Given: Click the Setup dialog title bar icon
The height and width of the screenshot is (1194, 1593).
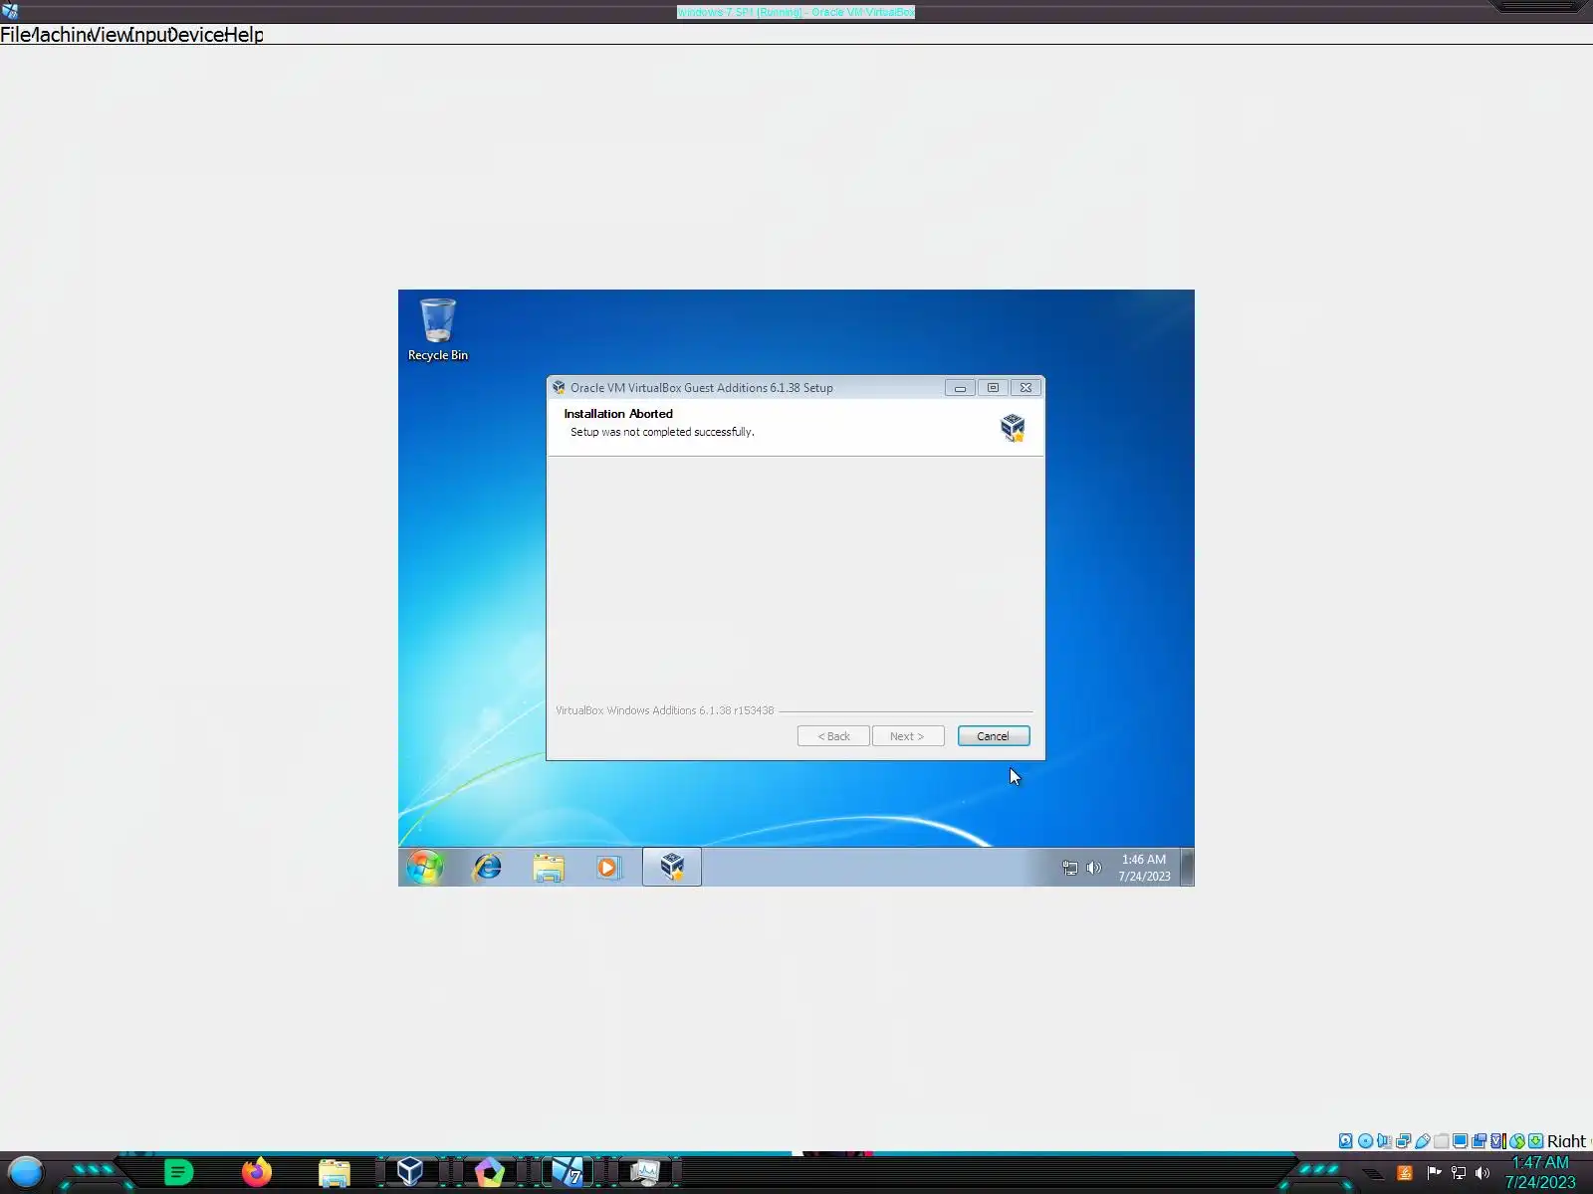Looking at the screenshot, I should pyautogui.click(x=559, y=388).
